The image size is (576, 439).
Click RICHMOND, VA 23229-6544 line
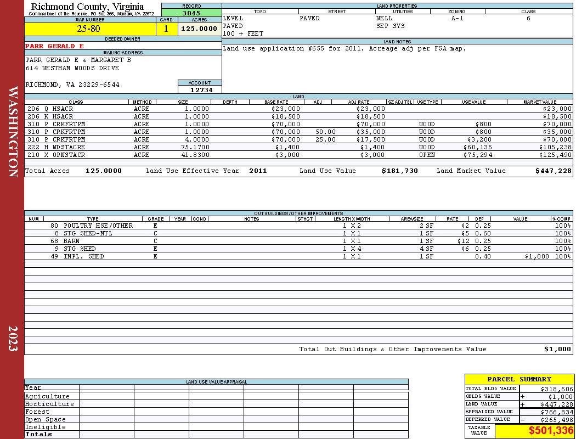(x=72, y=85)
